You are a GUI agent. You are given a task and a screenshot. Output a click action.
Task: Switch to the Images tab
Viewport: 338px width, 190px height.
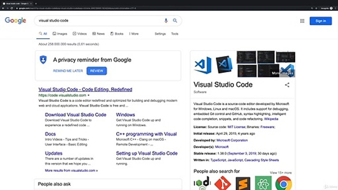point(60,34)
